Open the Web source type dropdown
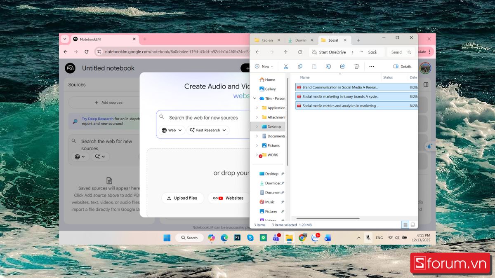Image resolution: width=495 pixels, height=278 pixels. pos(172,130)
